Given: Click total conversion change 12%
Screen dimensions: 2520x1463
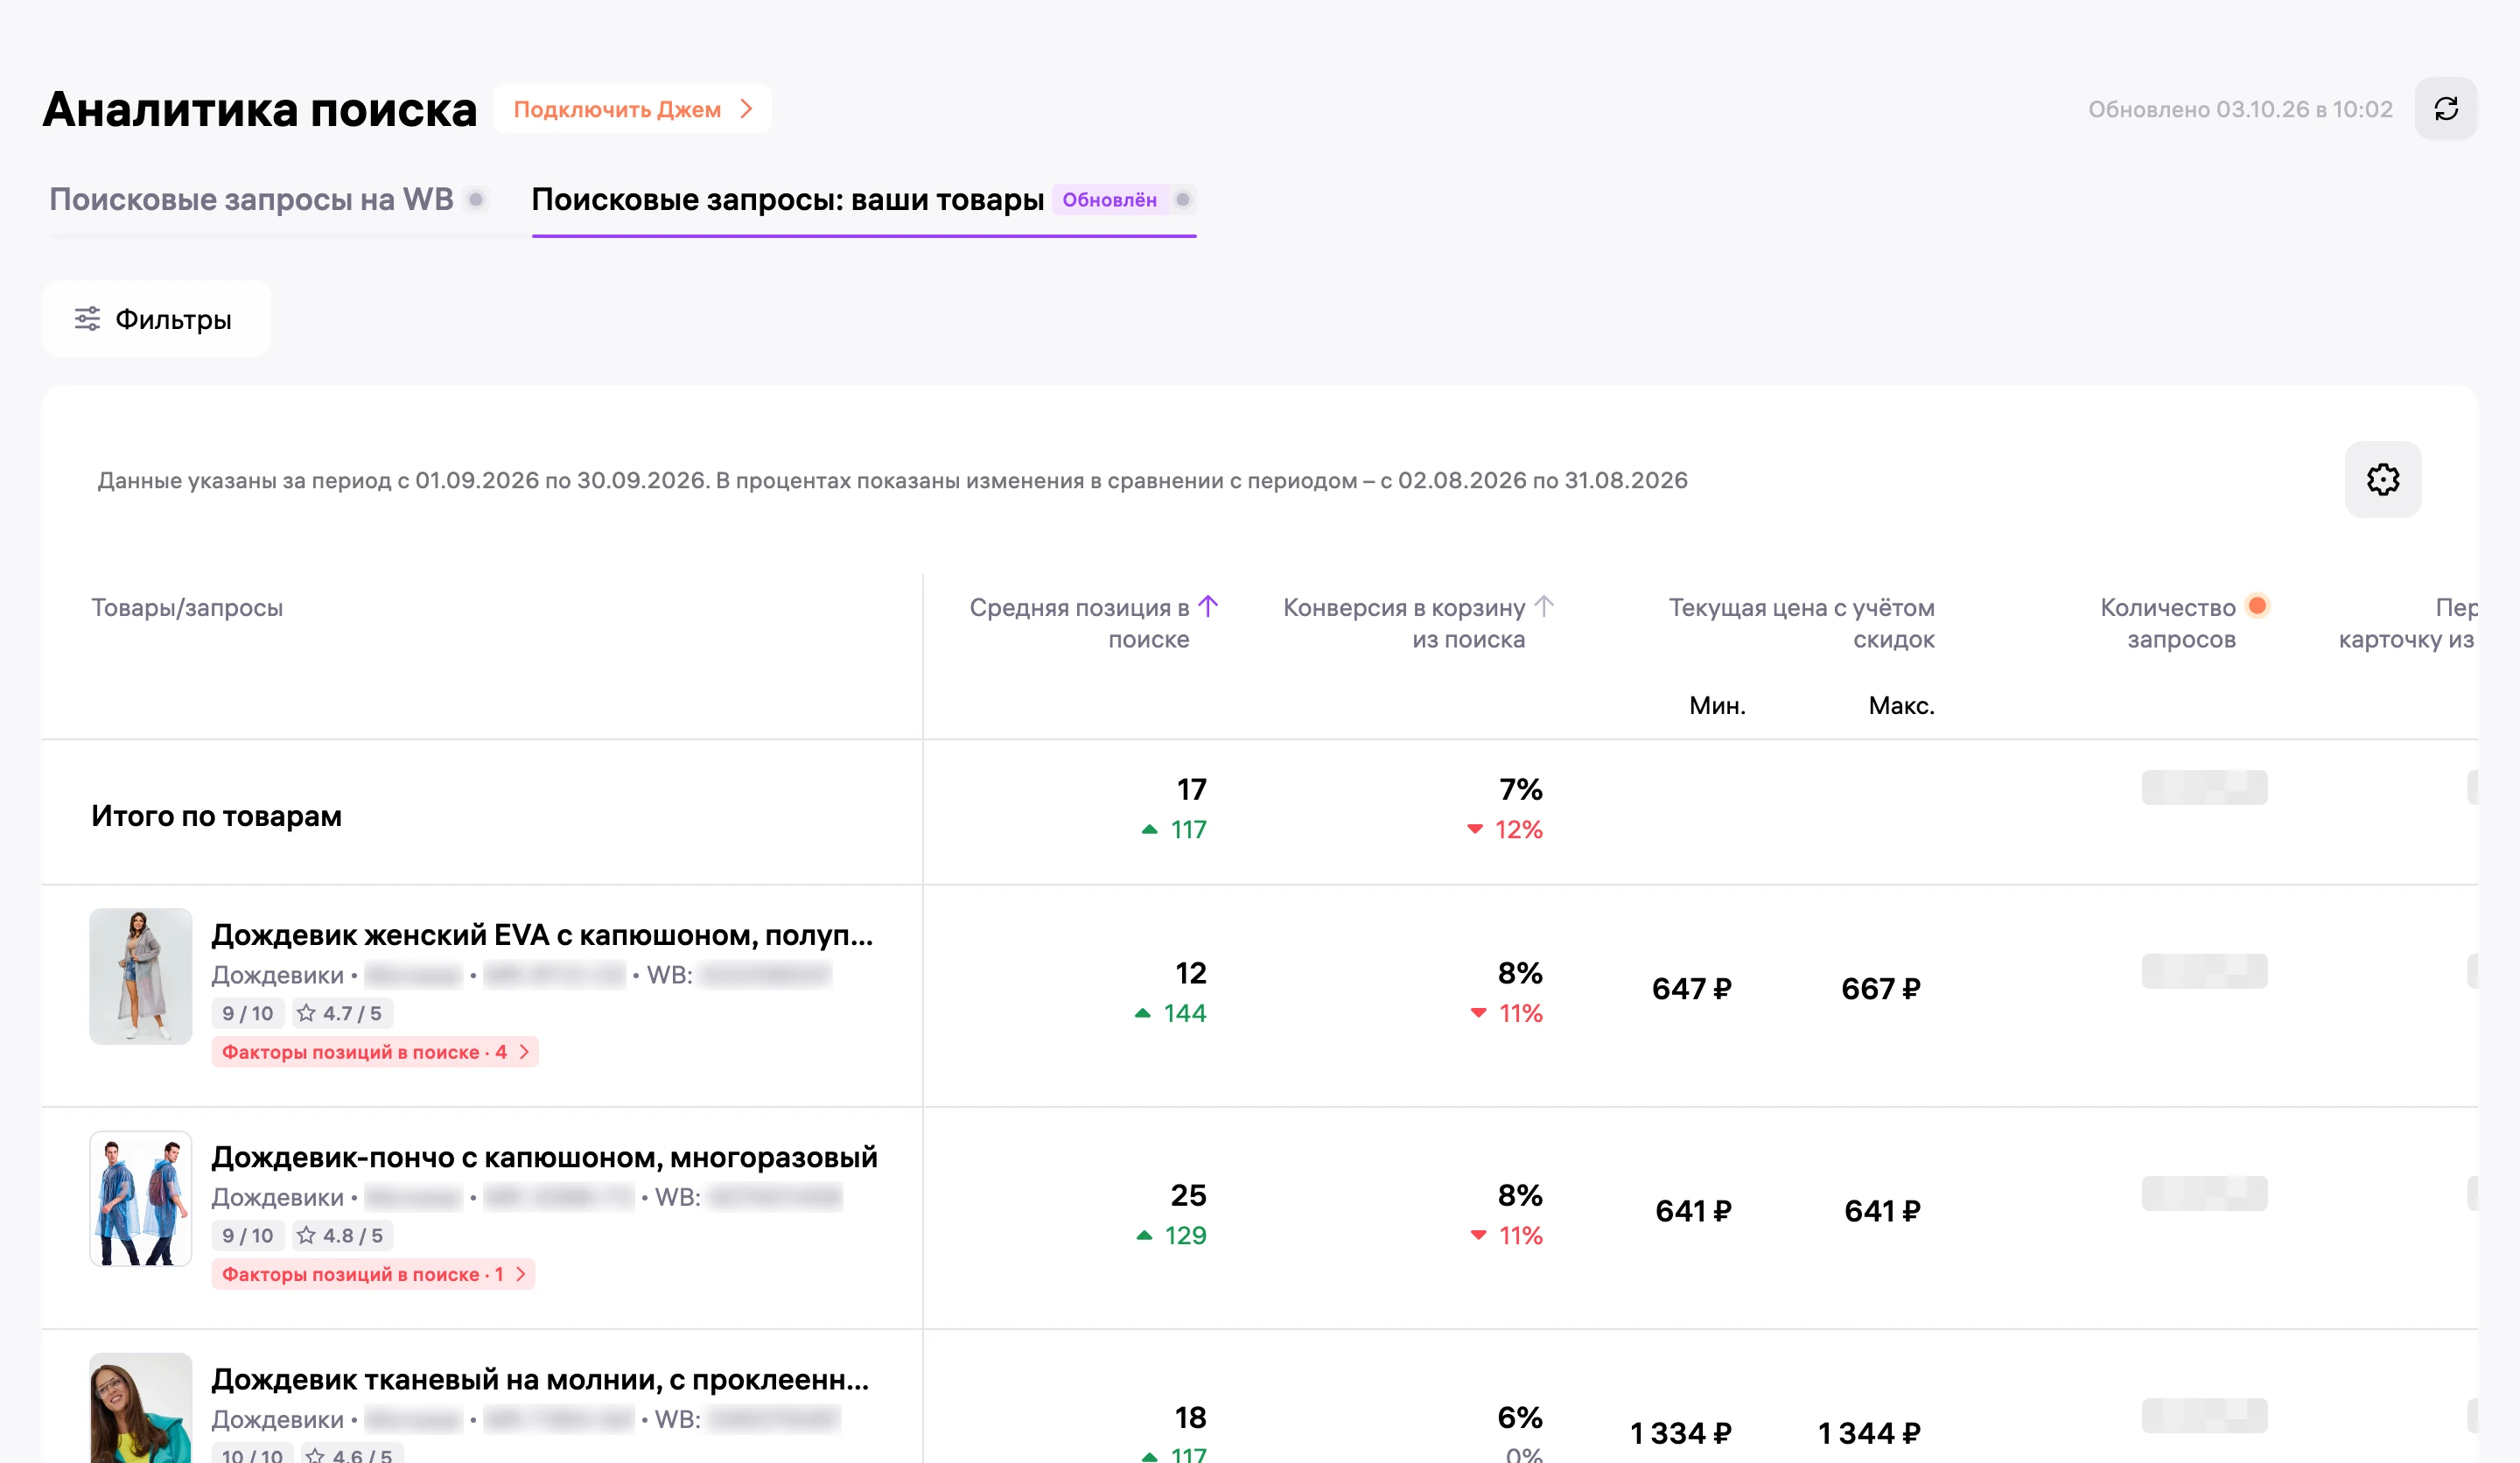Looking at the screenshot, I should coord(1518,829).
